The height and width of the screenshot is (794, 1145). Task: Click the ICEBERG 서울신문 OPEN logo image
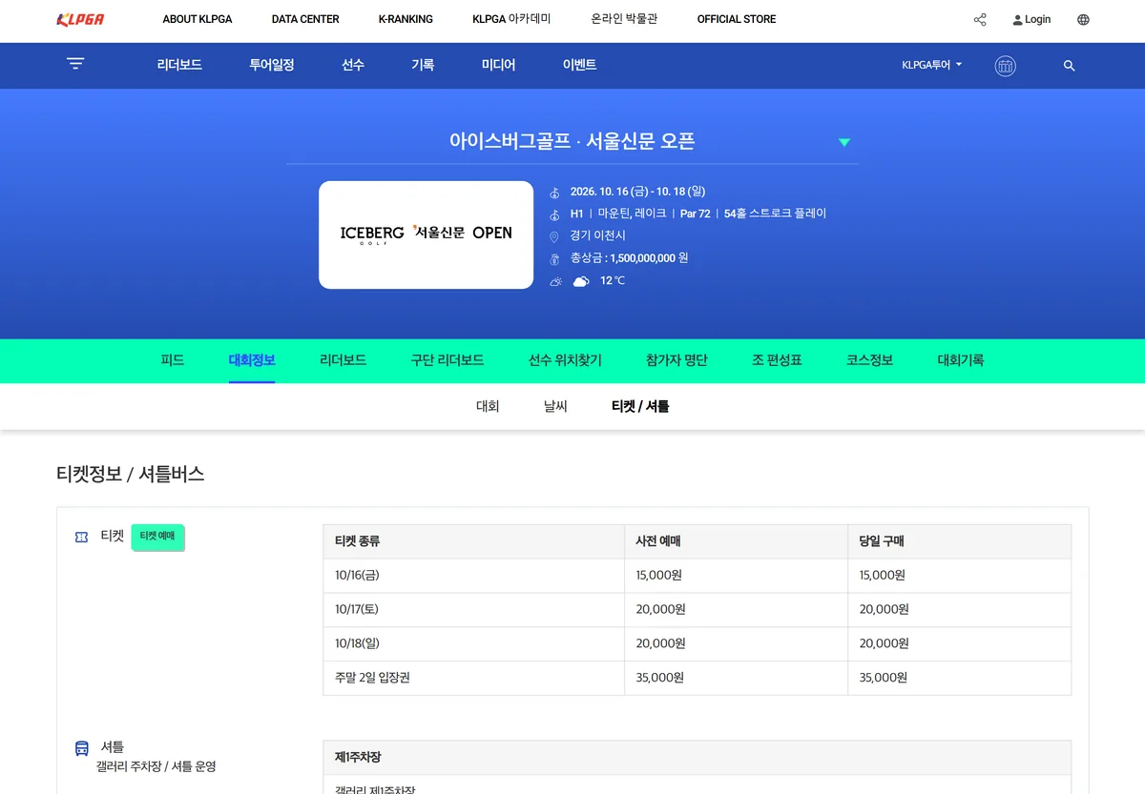(x=426, y=234)
